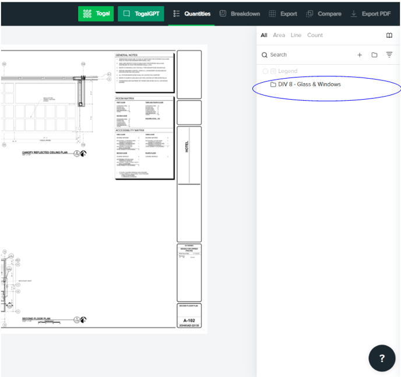Open the Breakdown tab
This screenshot has height=377, width=401.
pos(240,13)
